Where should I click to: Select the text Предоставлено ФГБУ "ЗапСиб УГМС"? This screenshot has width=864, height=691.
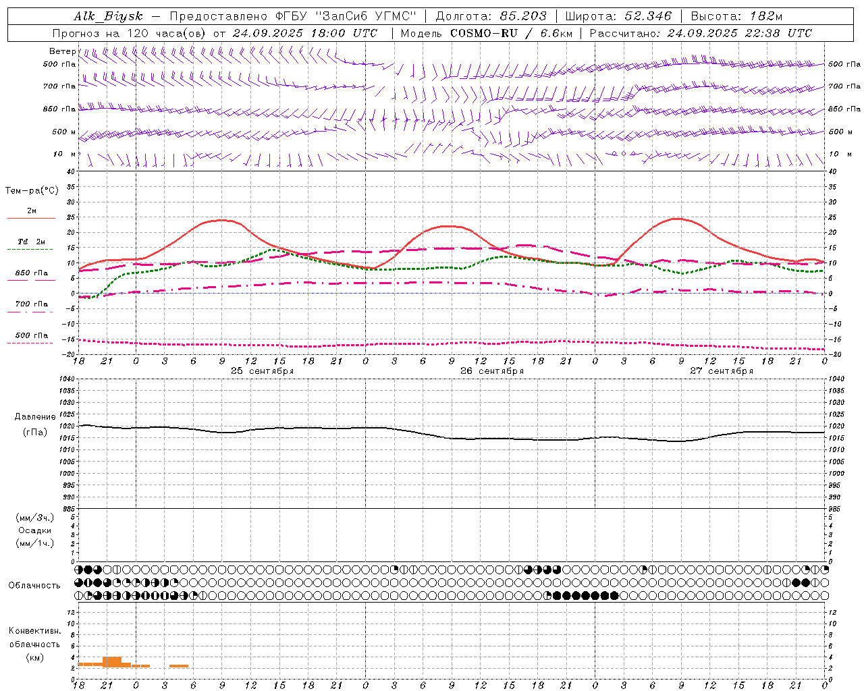point(293,16)
